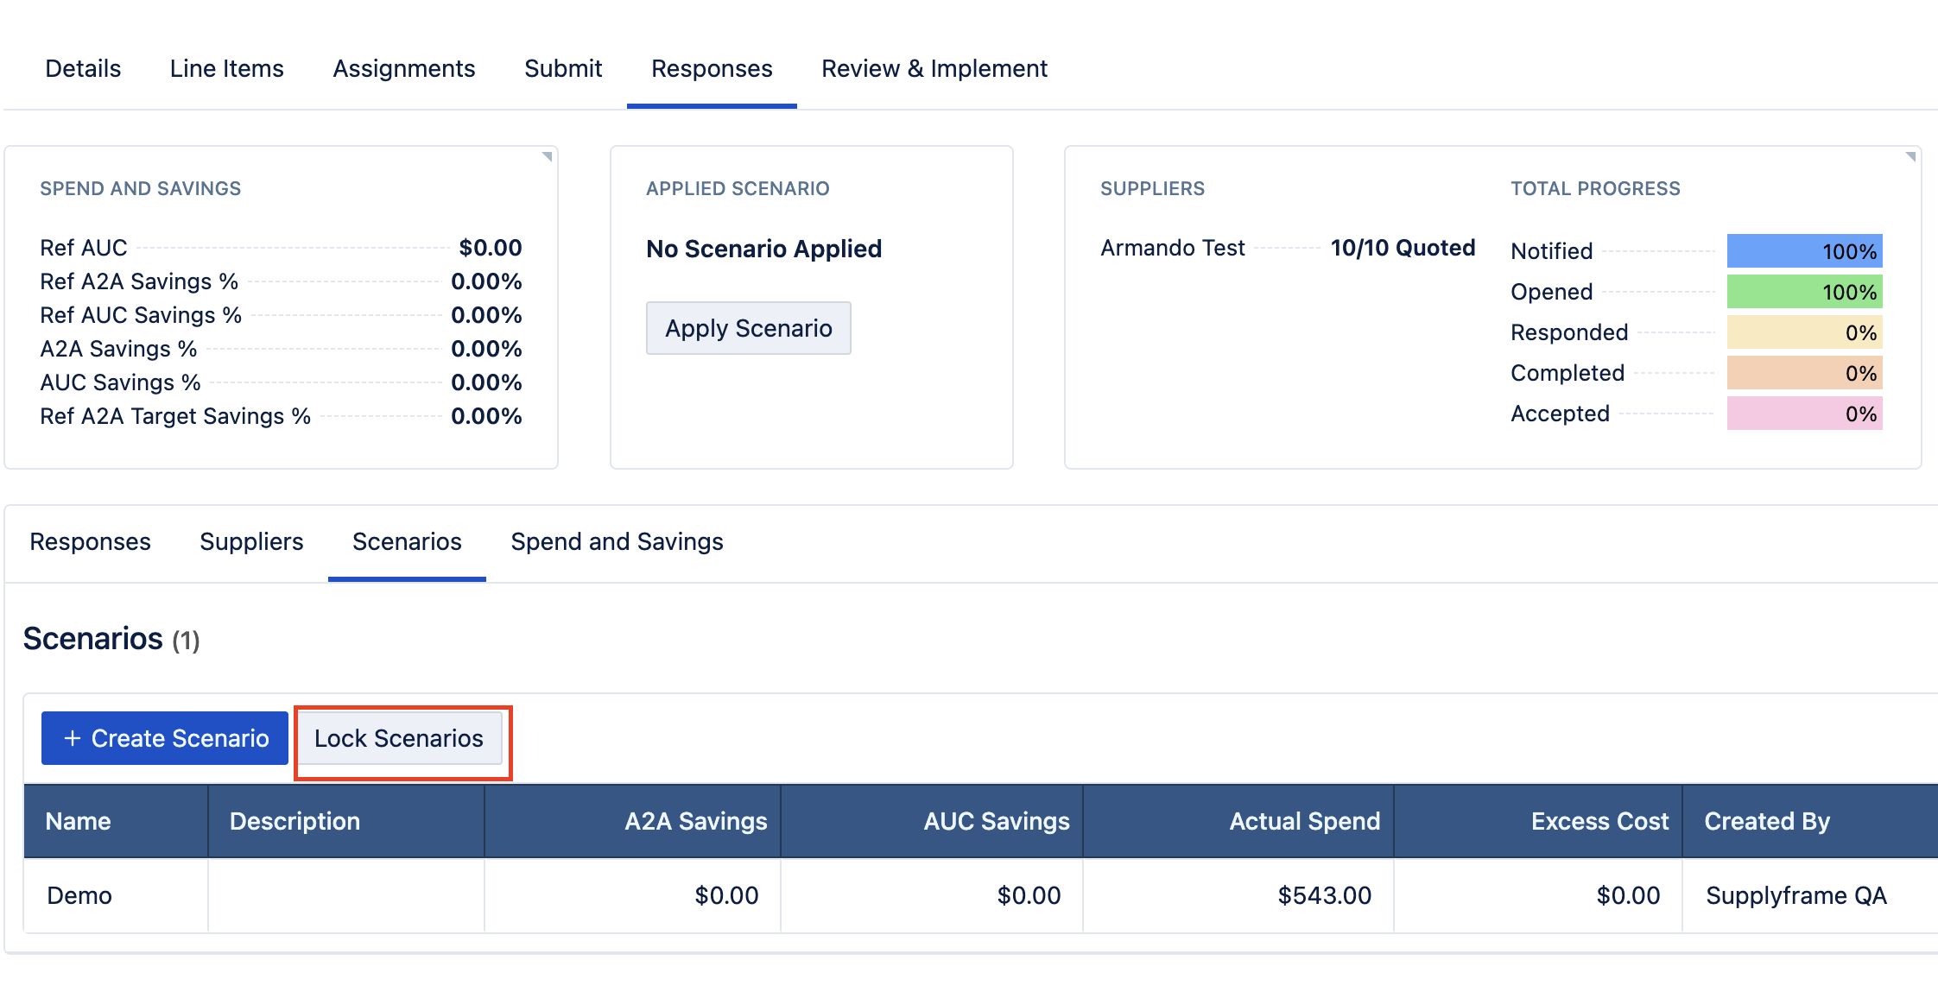Expand Spend and Savings card corner arrow
Image resolution: width=1938 pixels, height=998 pixels.
click(x=547, y=157)
